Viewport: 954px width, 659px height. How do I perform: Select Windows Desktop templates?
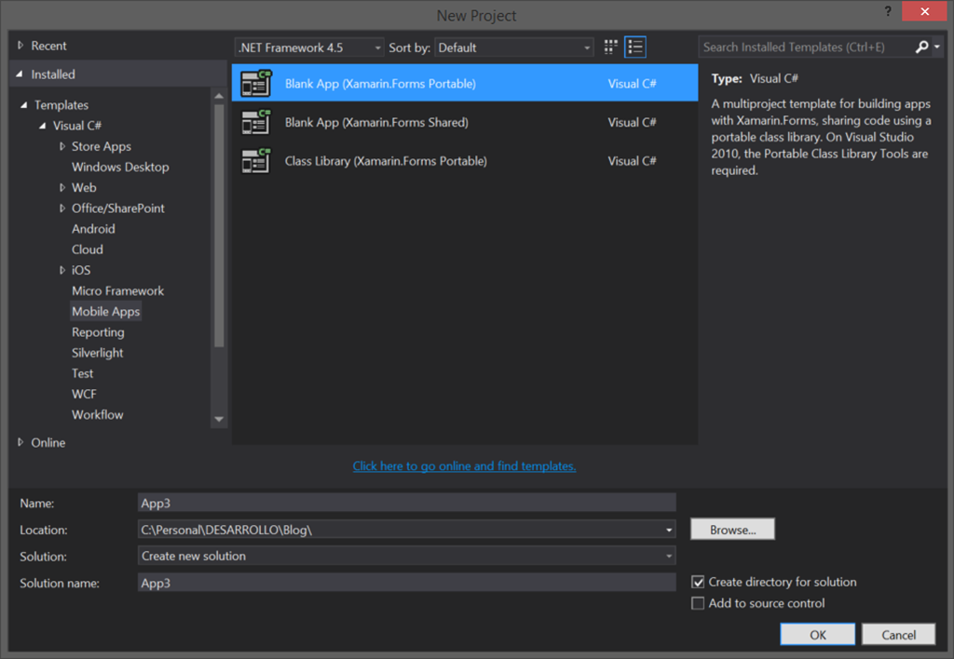pyautogui.click(x=120, y=167)
